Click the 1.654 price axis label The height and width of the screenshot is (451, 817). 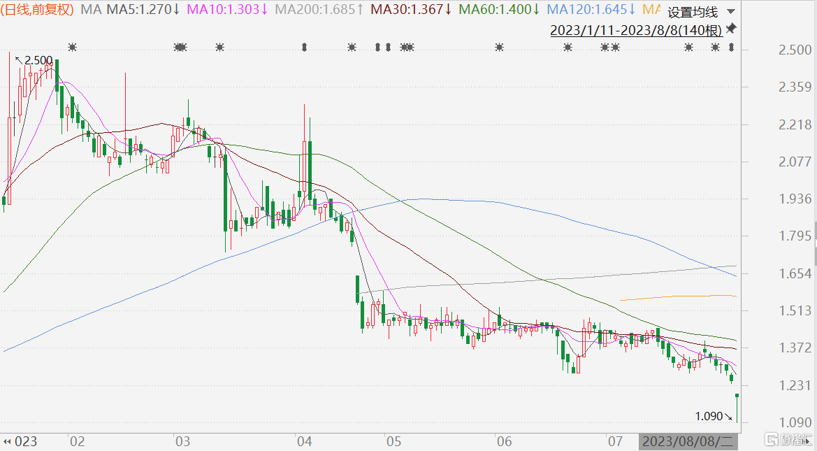click(795, 273)
